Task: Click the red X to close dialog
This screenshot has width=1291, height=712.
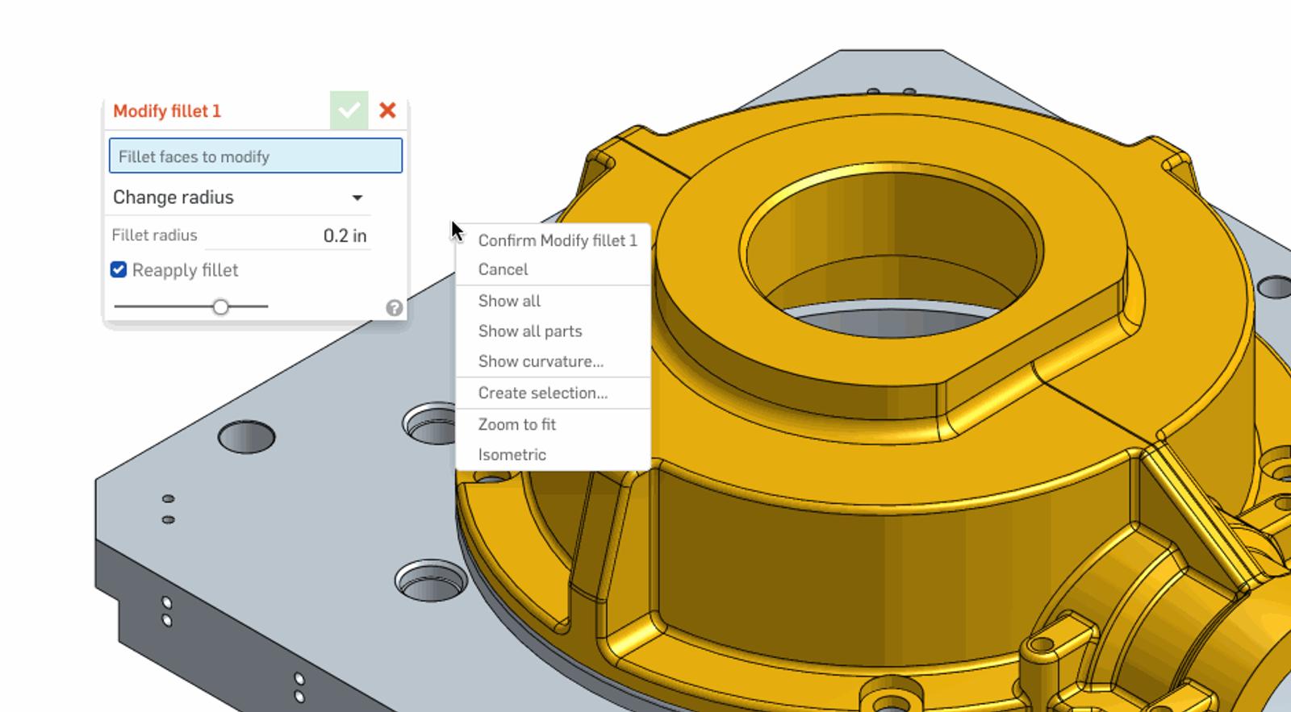Action: pos(387,110)
